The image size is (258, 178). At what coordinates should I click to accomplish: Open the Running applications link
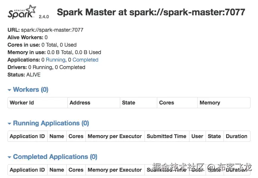click(x=55, y=60)
